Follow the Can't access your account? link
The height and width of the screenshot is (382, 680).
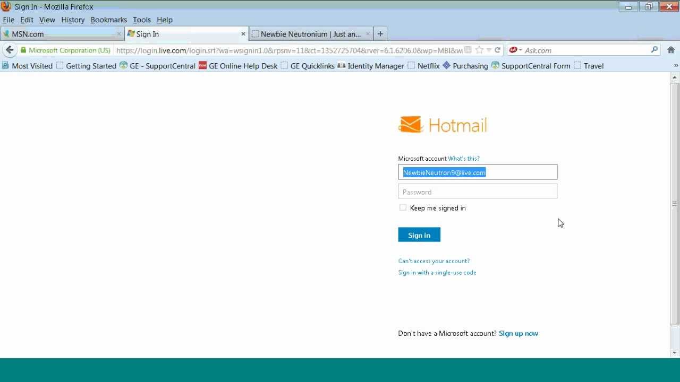pos(434,261)
